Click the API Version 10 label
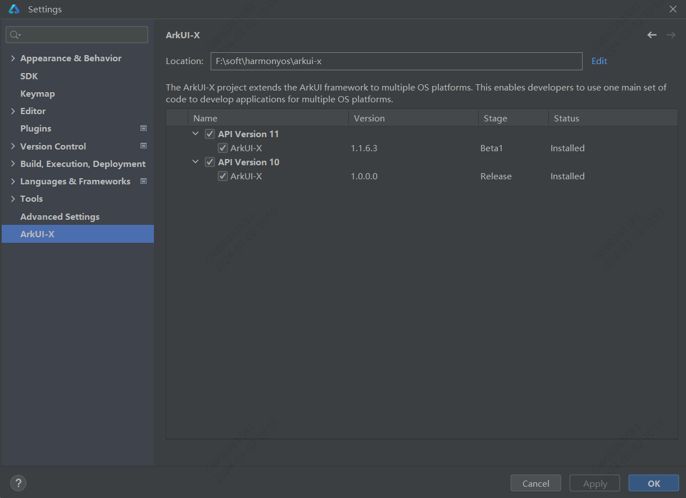Screen dimensions: 686x498 click(x=248, y=162)
